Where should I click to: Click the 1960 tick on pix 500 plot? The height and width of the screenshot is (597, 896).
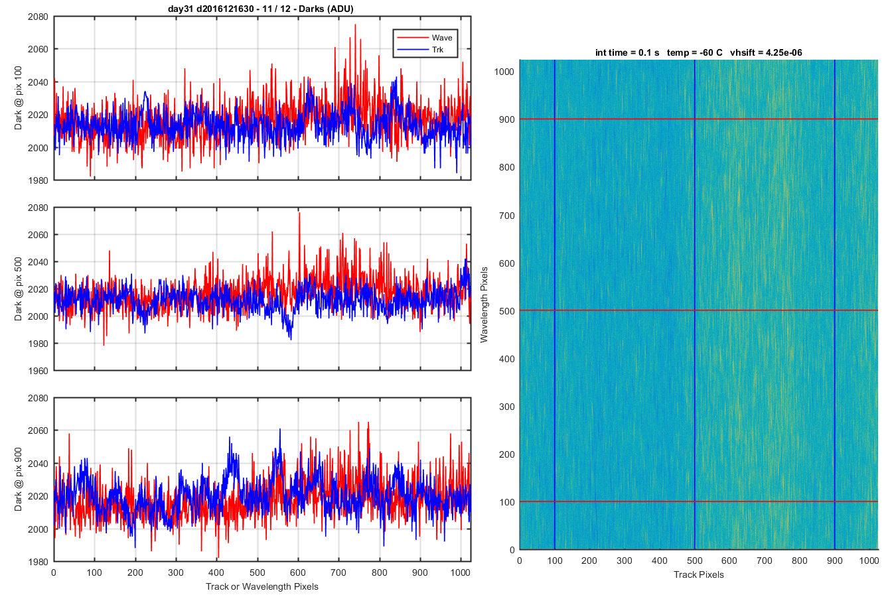38,371
